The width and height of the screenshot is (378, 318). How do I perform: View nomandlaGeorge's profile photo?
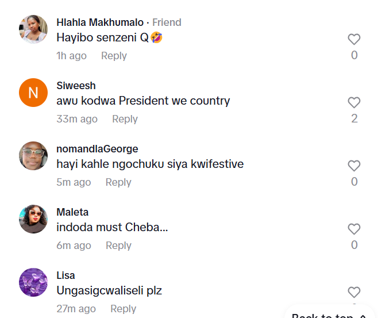coord(33,156)
